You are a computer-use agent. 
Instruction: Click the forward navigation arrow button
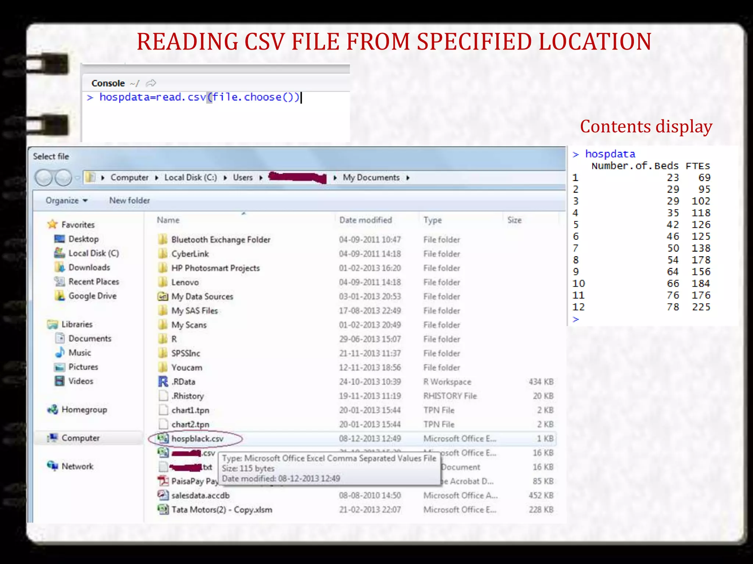[64, 178]
